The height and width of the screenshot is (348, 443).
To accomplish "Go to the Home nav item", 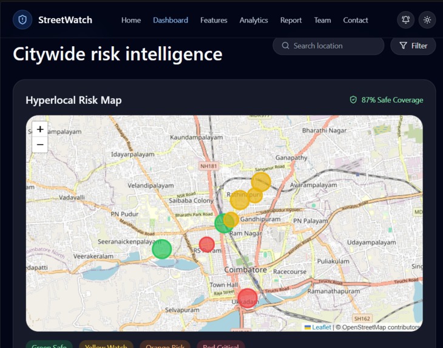I will (131, 20).
